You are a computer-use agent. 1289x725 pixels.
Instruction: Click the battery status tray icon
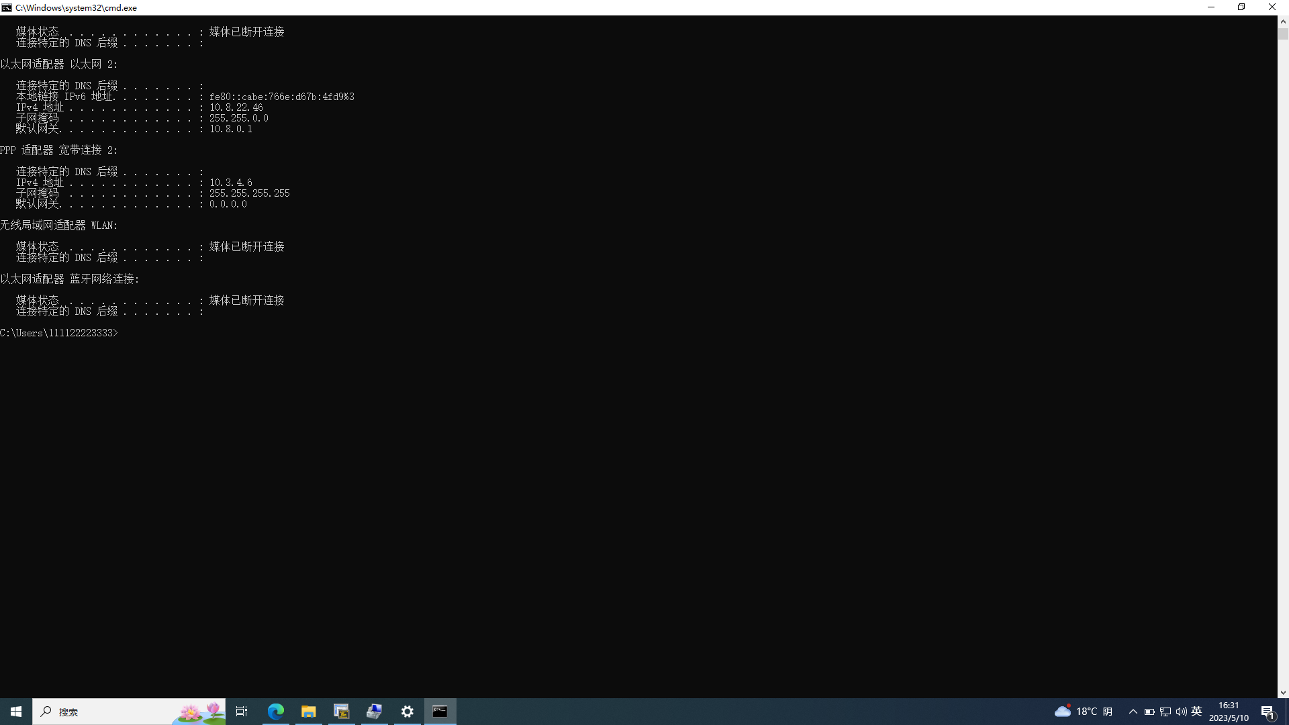click(1149, 712)
